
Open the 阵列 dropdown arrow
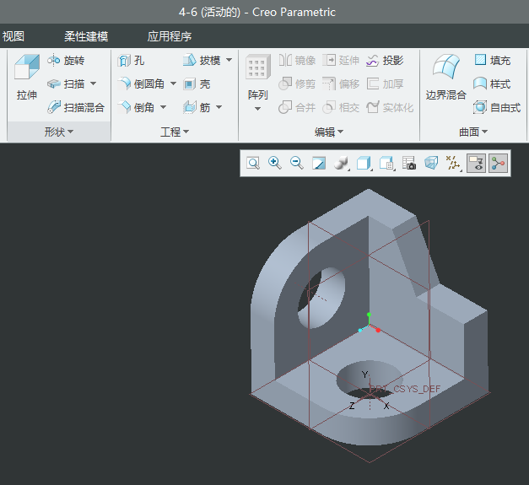point(258,109)
